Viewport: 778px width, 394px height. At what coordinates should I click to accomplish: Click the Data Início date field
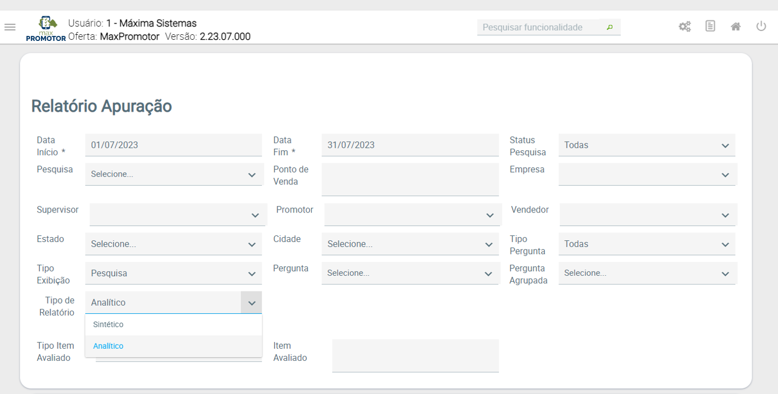pos(174,145)
